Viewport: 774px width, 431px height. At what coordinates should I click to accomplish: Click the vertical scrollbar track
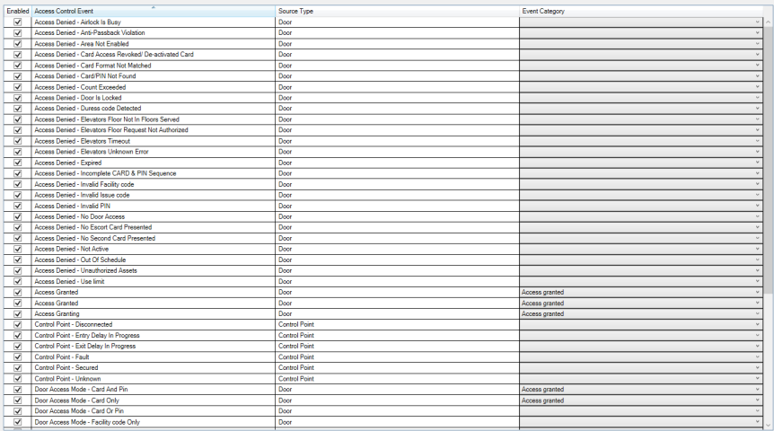coord(767,359)
